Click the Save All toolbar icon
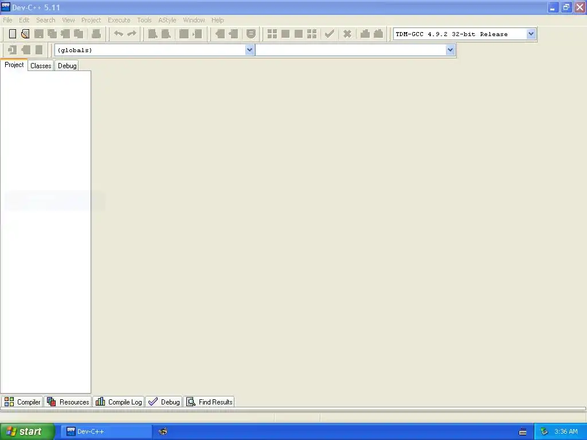The image size is (587, 440). point(52,34)
